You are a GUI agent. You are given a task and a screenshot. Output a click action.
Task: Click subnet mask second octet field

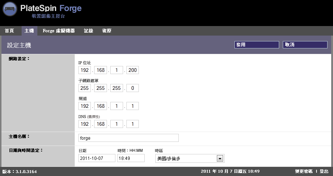tap(101, 88)
